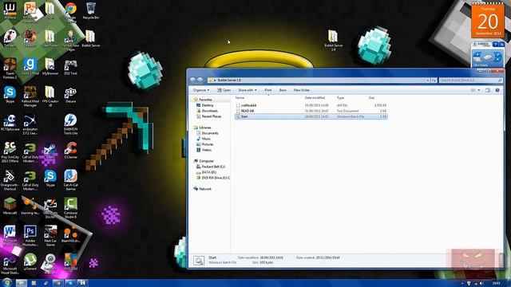Launch the DS3 Tool shortcut

click(71, 67)
